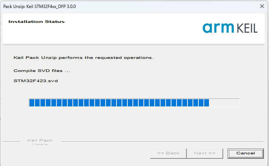269x166 pixels.
Task: Click the disabled << Back button
Action: tap(168, 153)
